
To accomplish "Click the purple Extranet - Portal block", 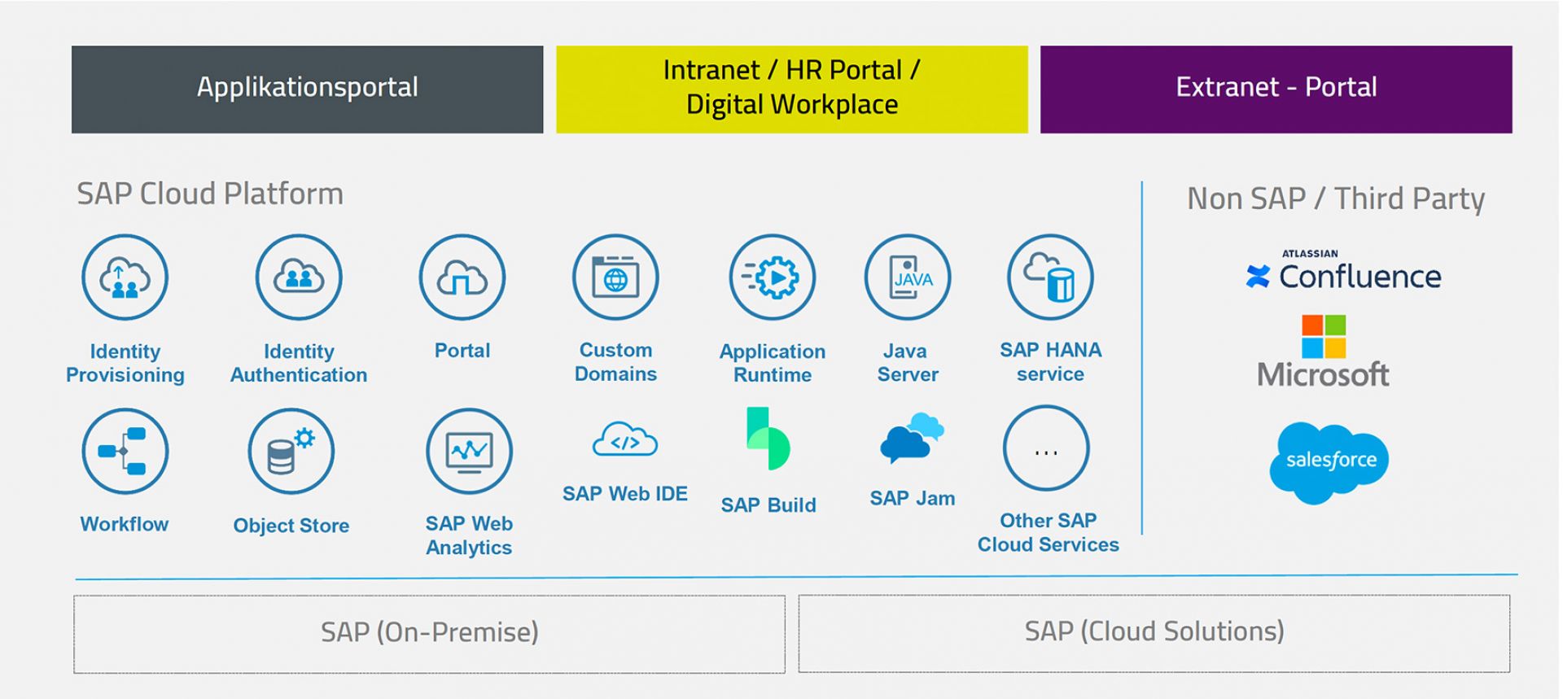I will (x=1276, y=89).
